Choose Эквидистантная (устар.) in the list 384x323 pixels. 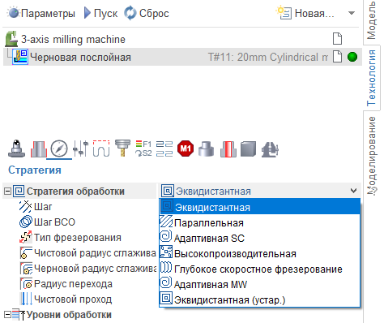tap(259, 299)
